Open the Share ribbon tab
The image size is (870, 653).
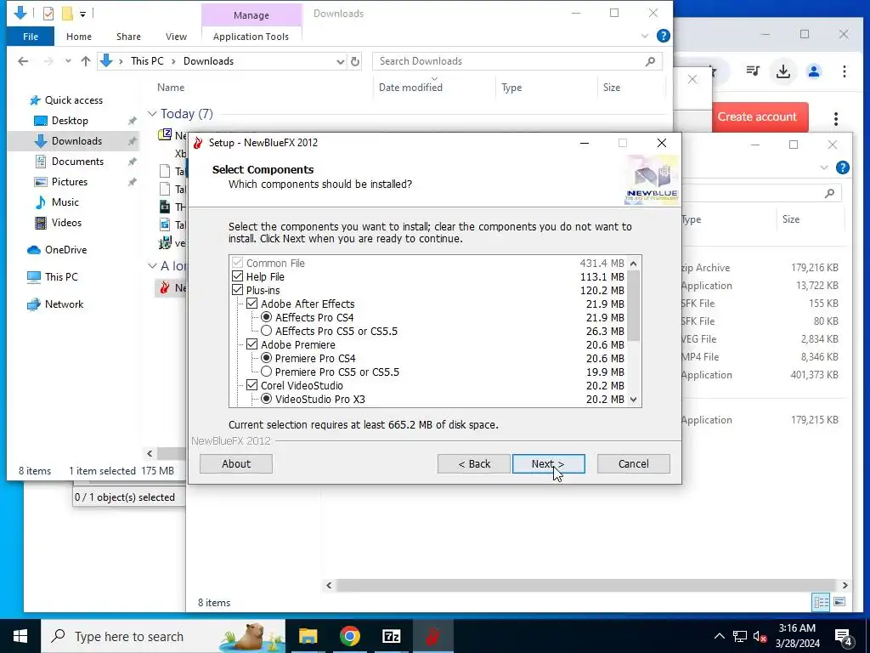click(128, 37)
